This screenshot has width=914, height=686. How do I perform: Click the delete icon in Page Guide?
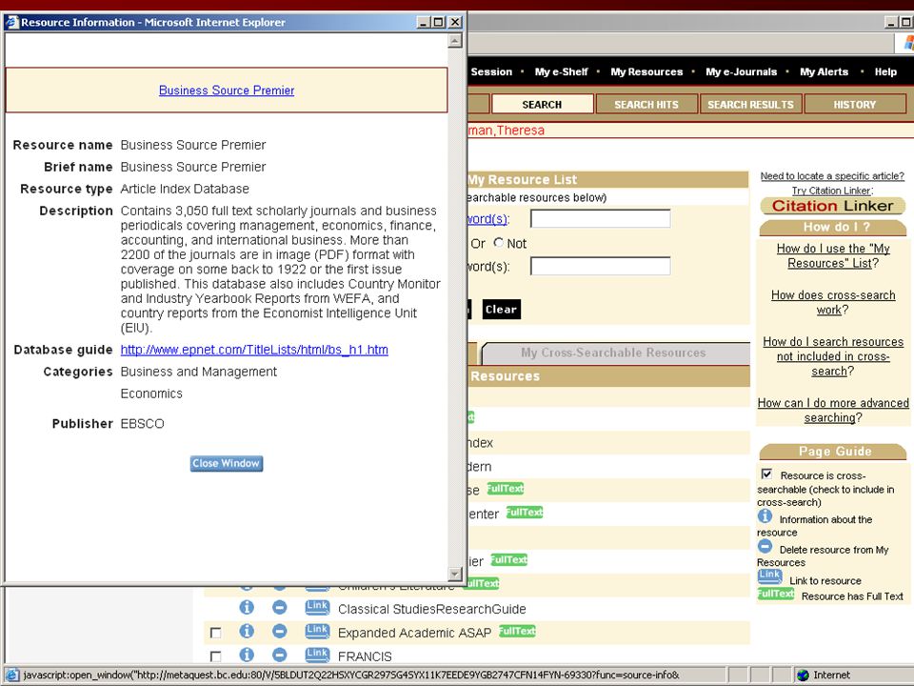click(765, 547)
